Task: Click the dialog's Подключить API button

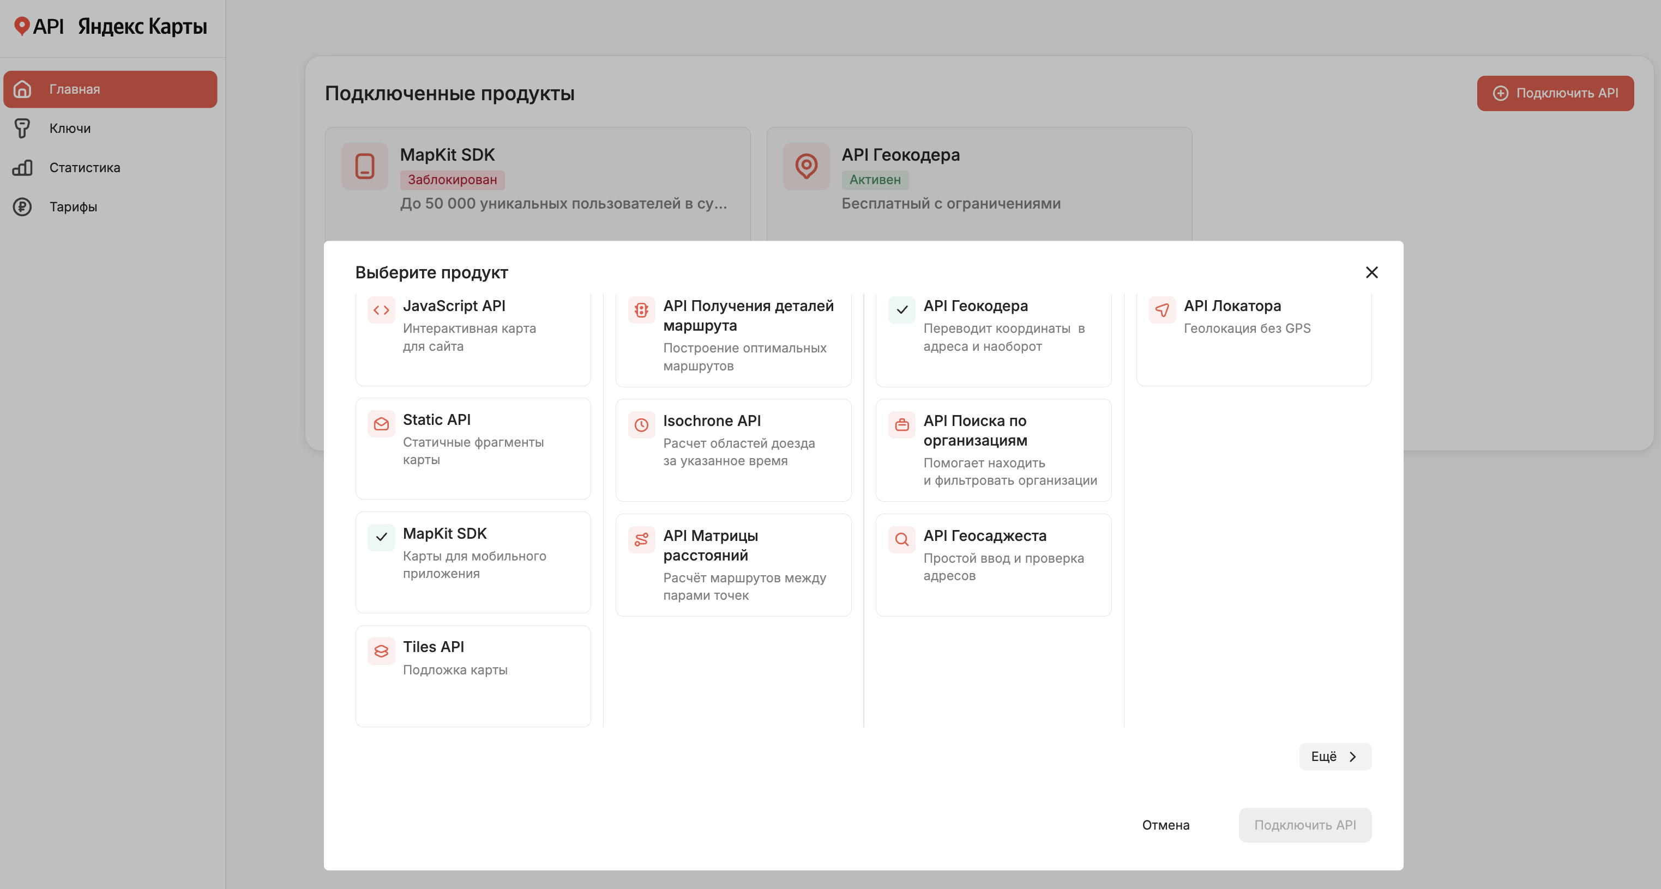Action: point(1305,825)
